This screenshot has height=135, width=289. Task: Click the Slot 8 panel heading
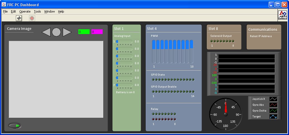click(213, 28)
